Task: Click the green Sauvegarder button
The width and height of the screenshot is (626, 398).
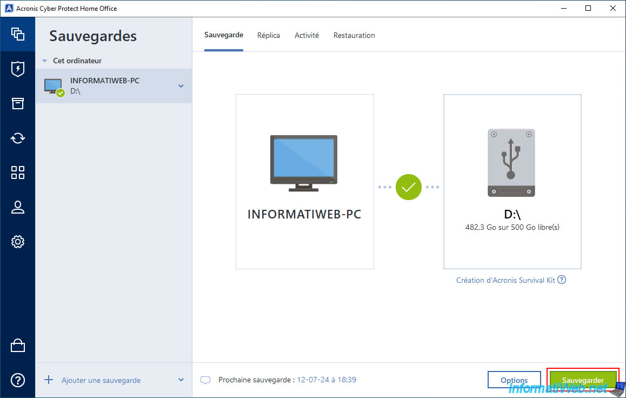Action: 583,380
